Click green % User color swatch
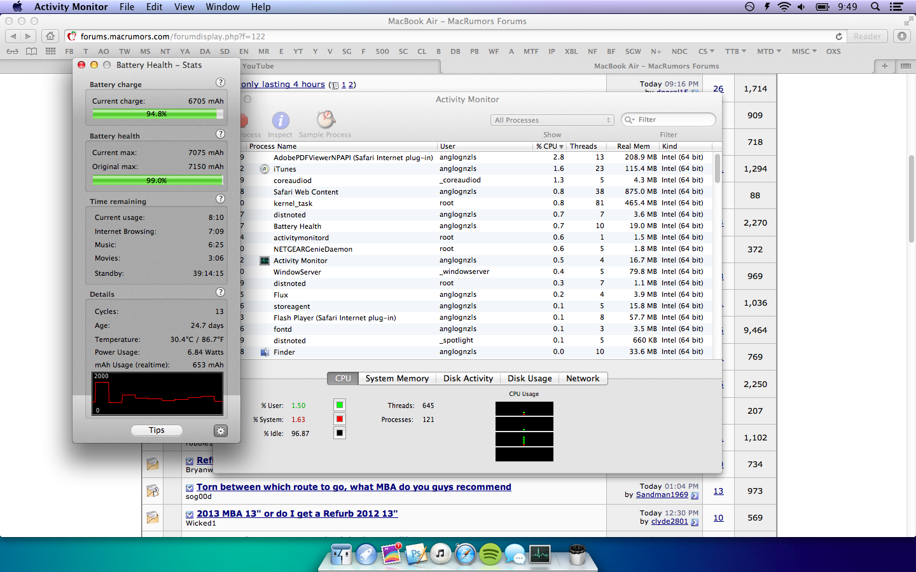 pyautogui.click(x=340, y=405)
